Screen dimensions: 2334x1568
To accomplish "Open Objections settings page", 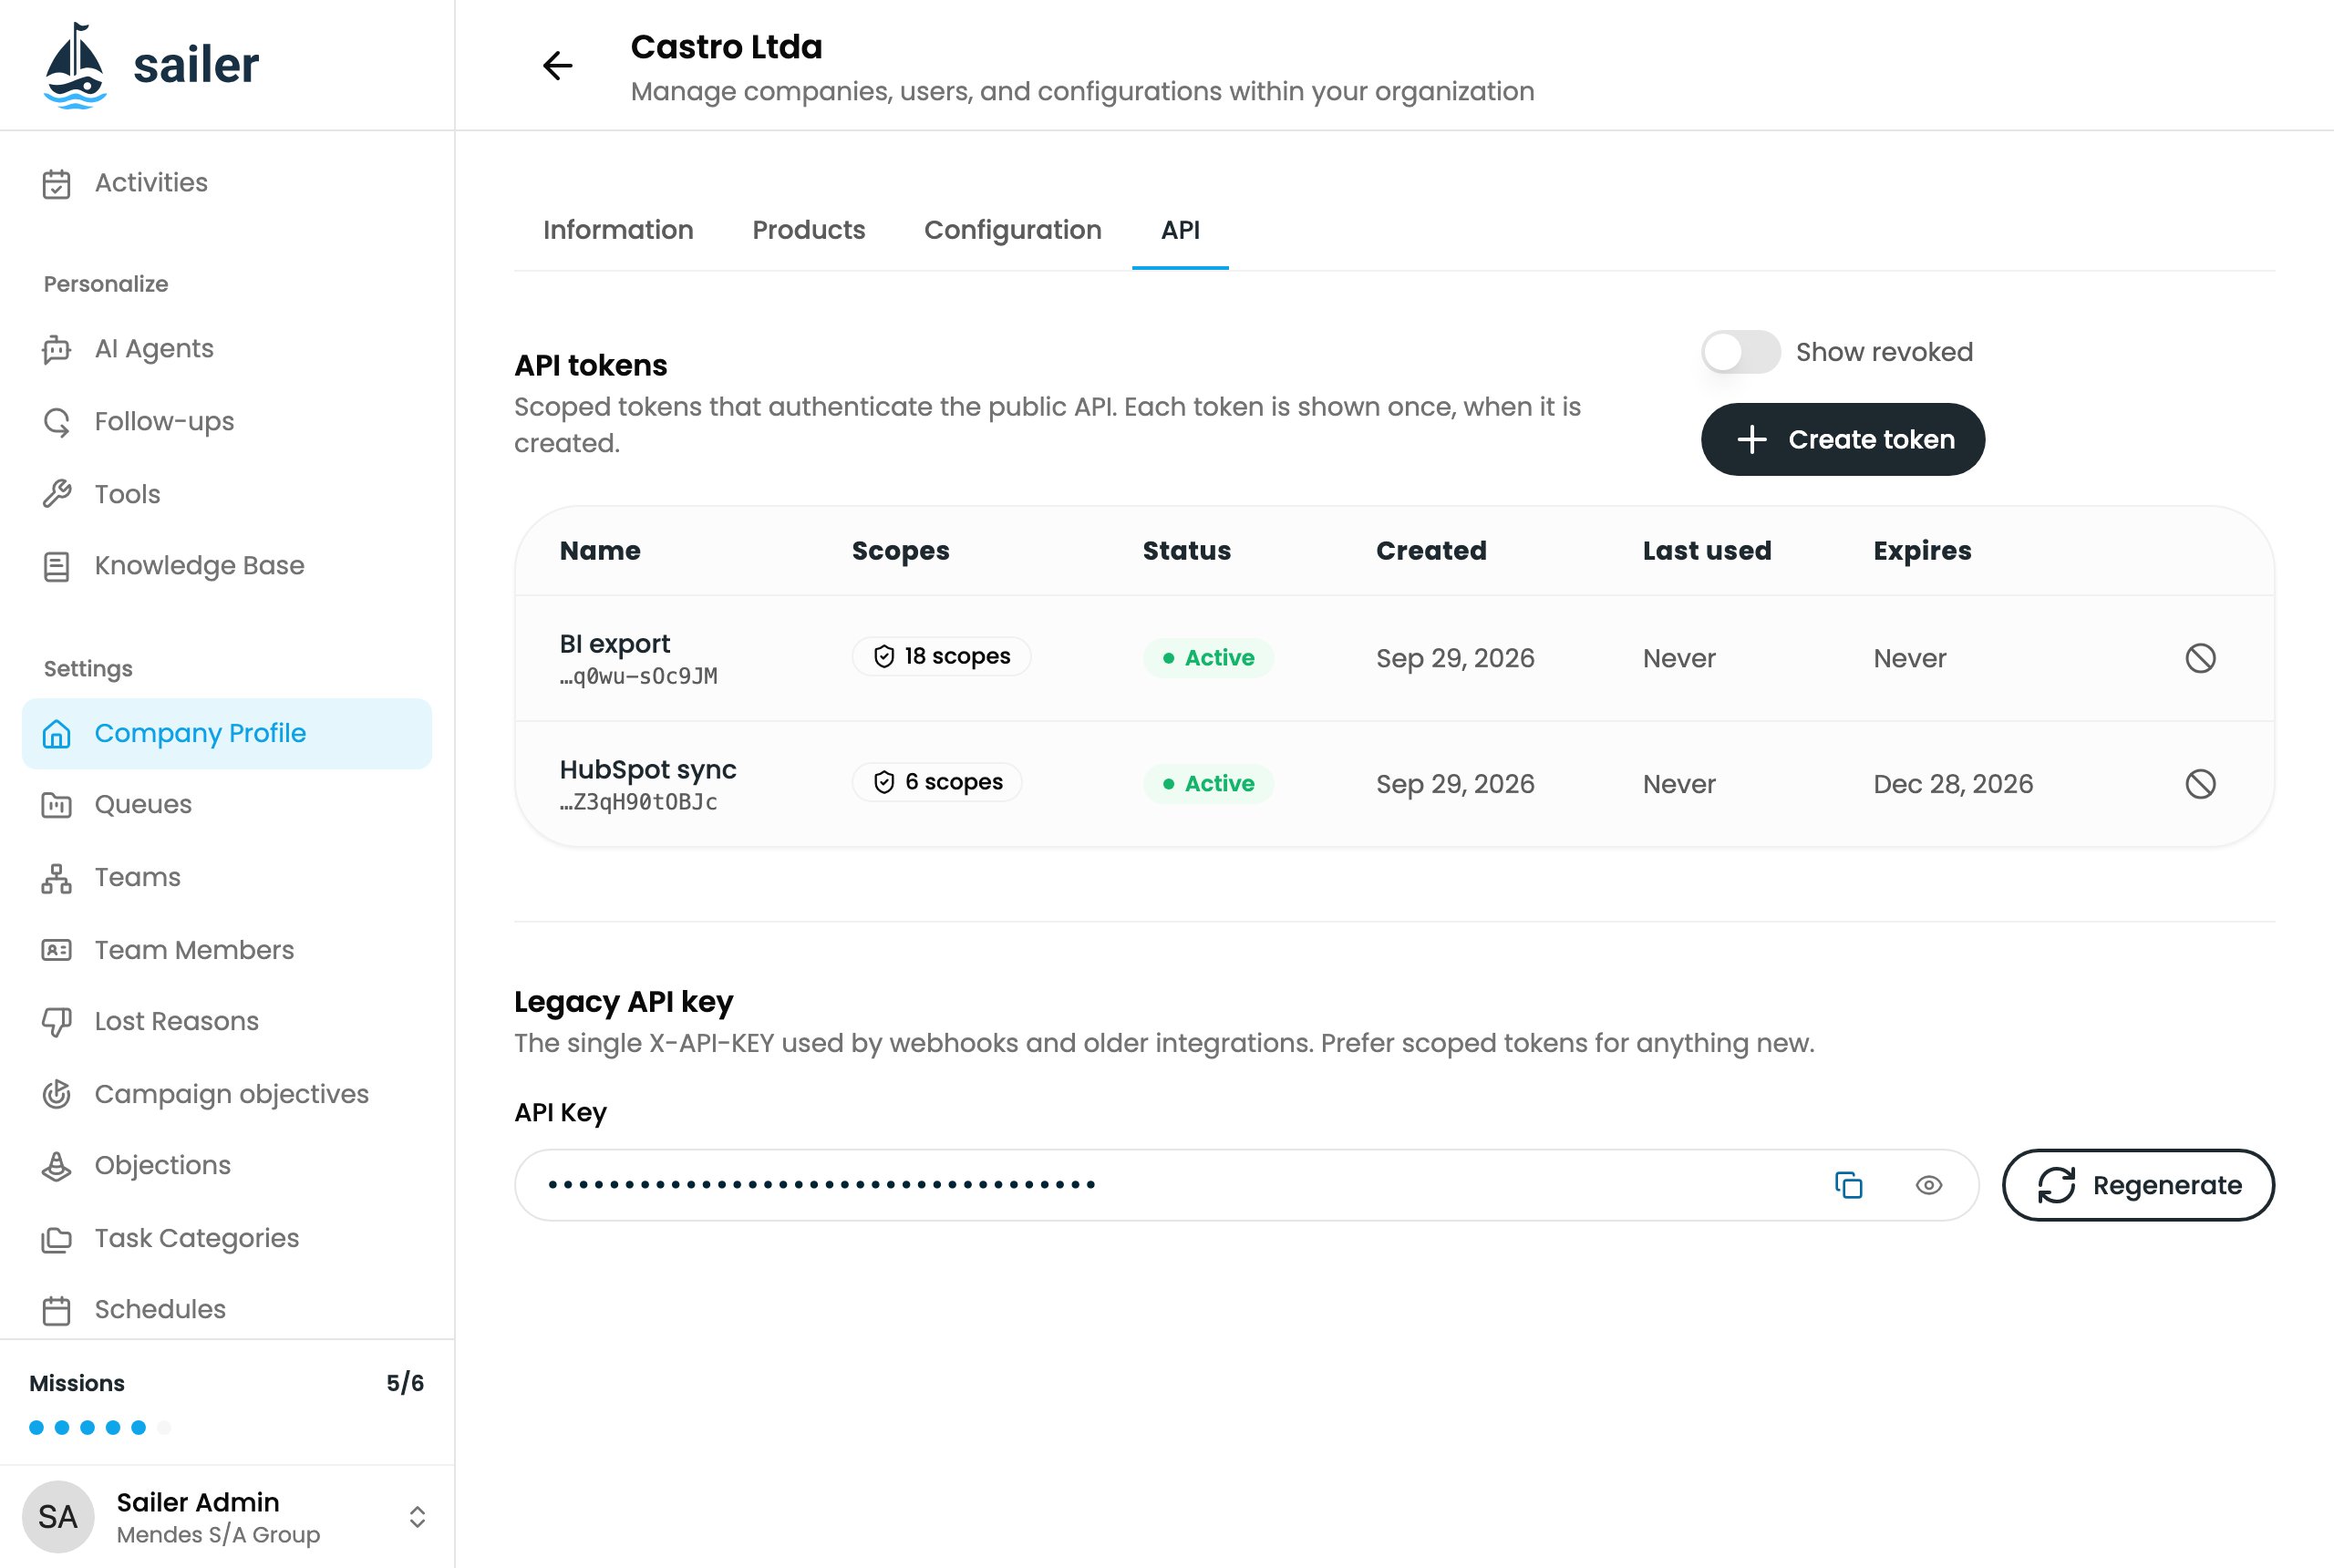I will point(226,1166).
